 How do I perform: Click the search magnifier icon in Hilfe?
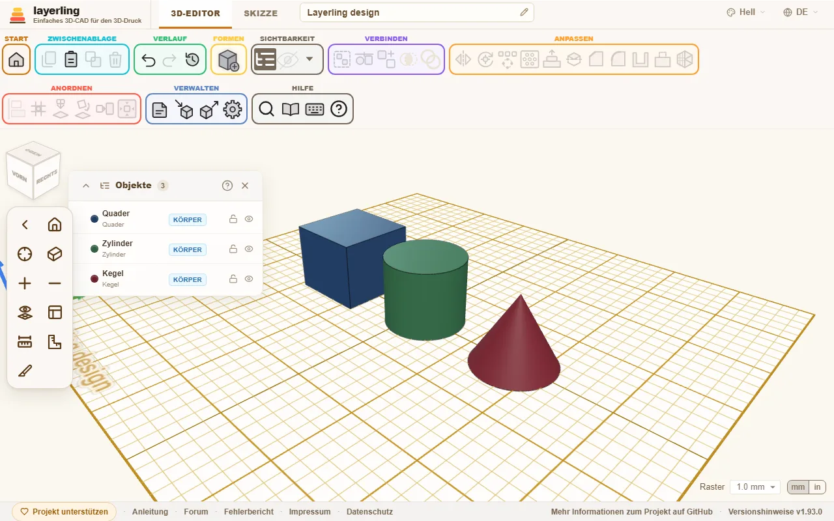pos(266,109)
